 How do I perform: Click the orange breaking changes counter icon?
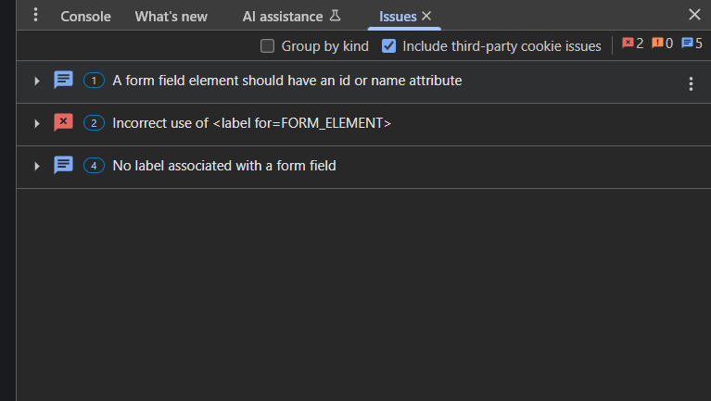coord(657,43)
